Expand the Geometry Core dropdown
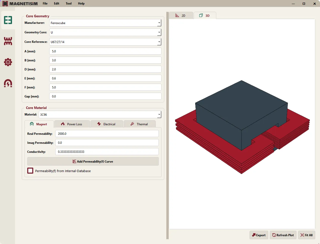The width and height of the screenshot is (320, 244). [x=105, y=32]
